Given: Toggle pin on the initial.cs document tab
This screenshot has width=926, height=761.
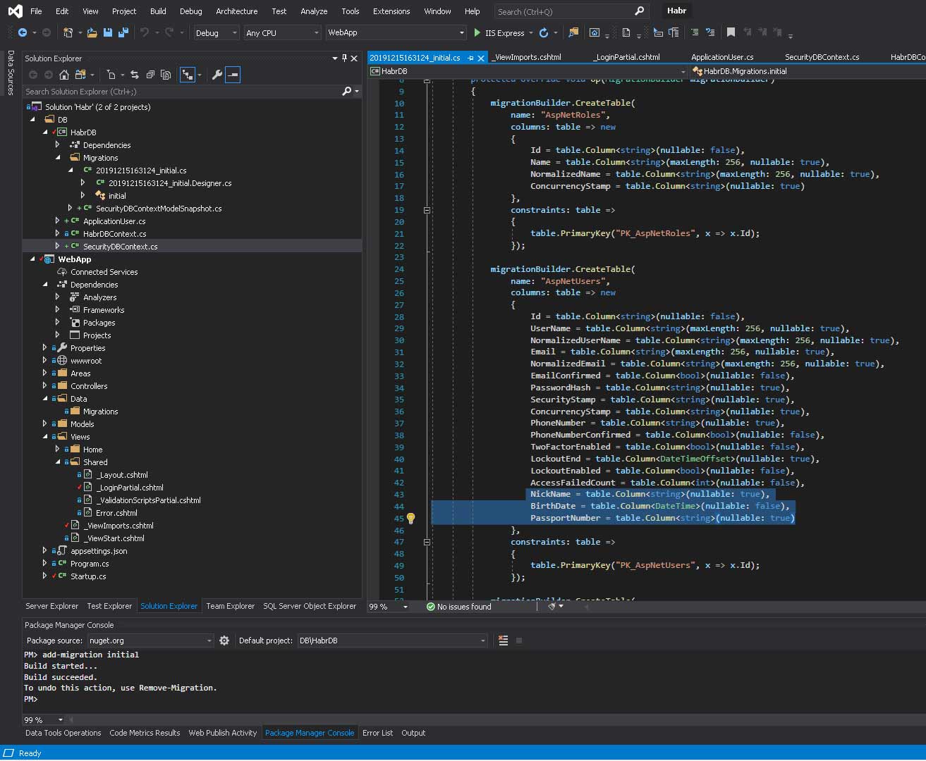Looking at the screenshot, I should [x=470, y=58].
